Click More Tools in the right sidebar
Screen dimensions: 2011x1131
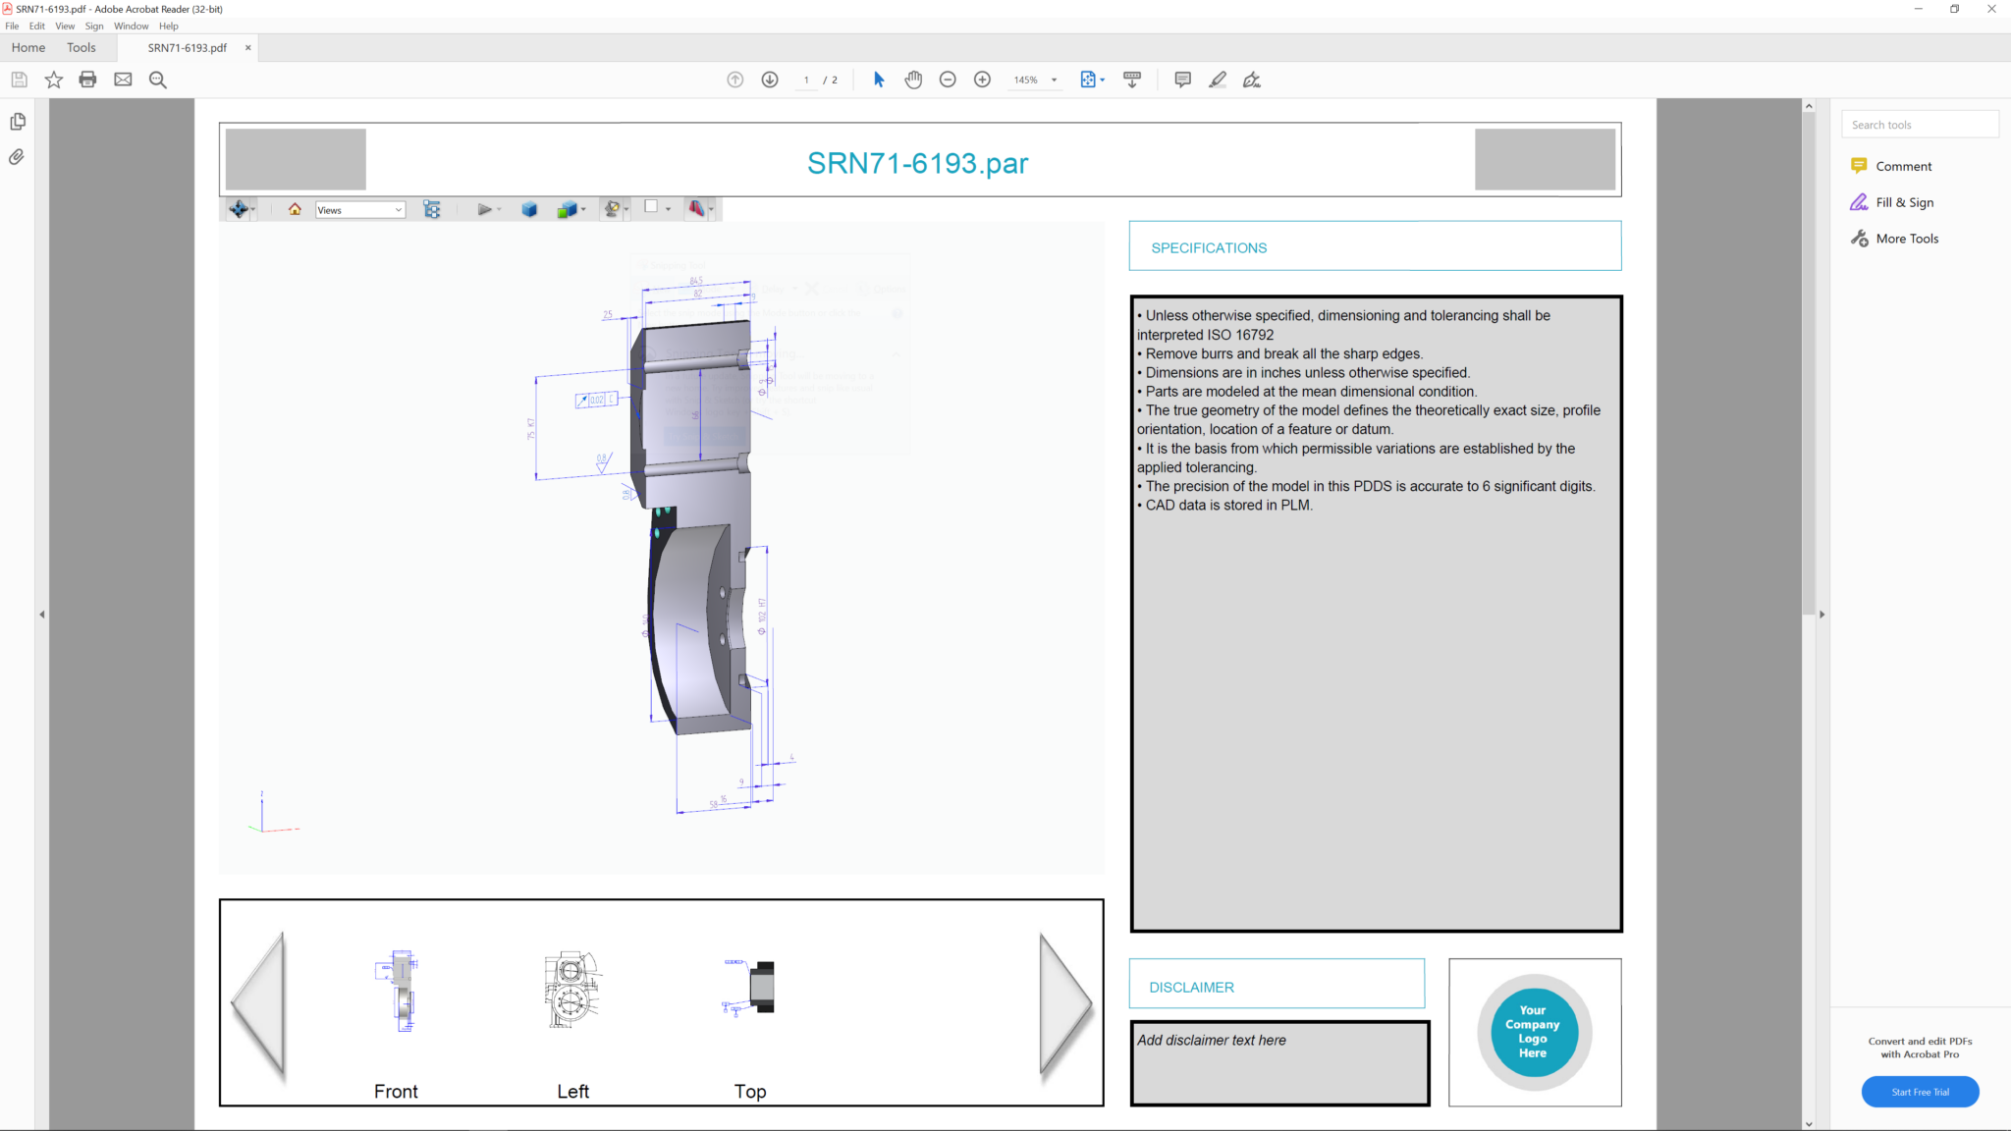pyautogui.click(x=1906, y=238)
